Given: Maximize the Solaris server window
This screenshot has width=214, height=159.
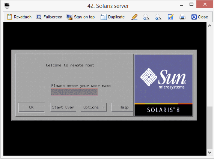Looking at the screenshot, I should click(x=191, y=4).
